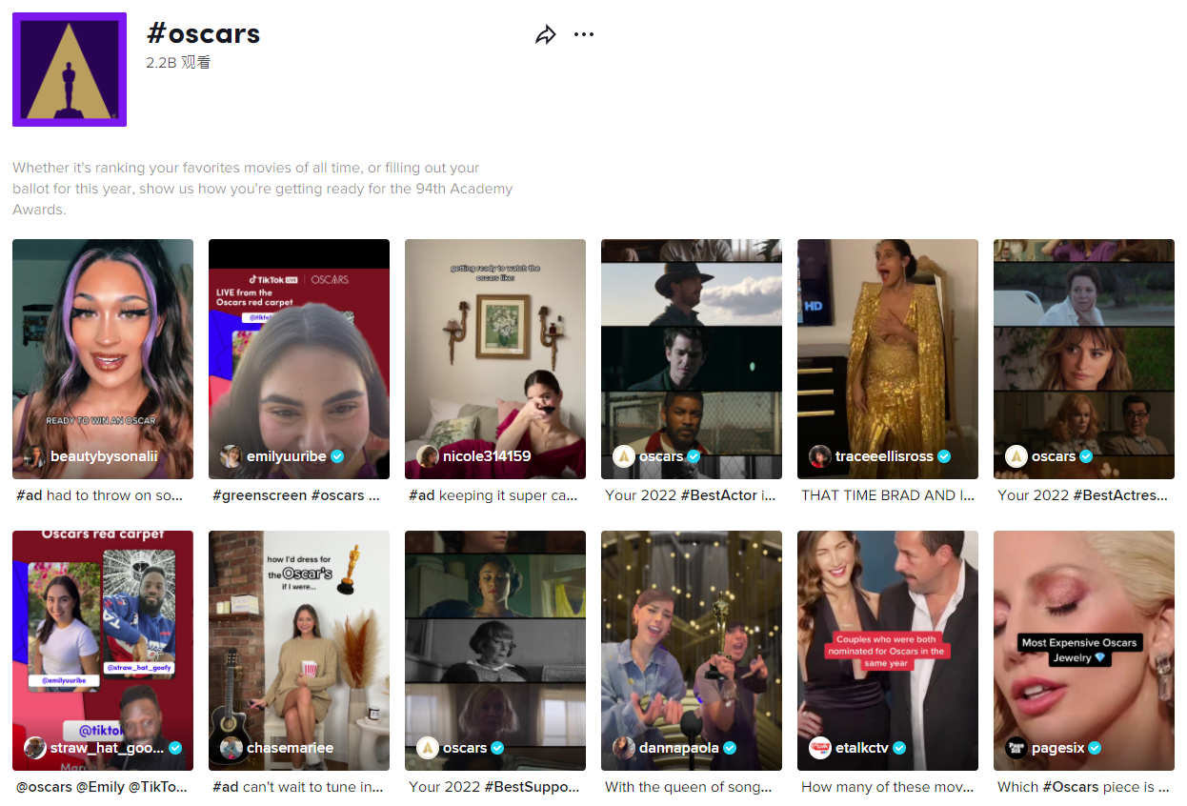Click caption '#ad can't wait to tune in...'

[x=297, y=787]
